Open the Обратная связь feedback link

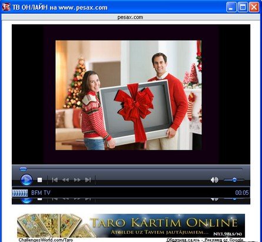(x=183, y=240)
